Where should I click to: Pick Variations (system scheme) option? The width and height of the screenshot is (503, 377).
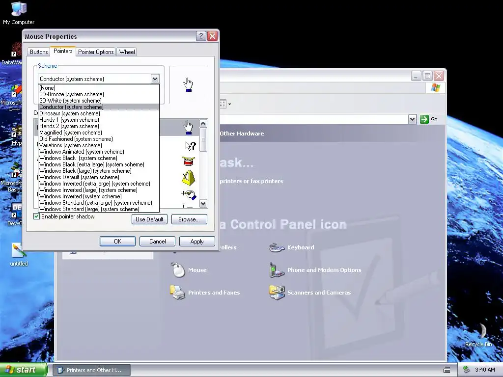click(98, 145)
